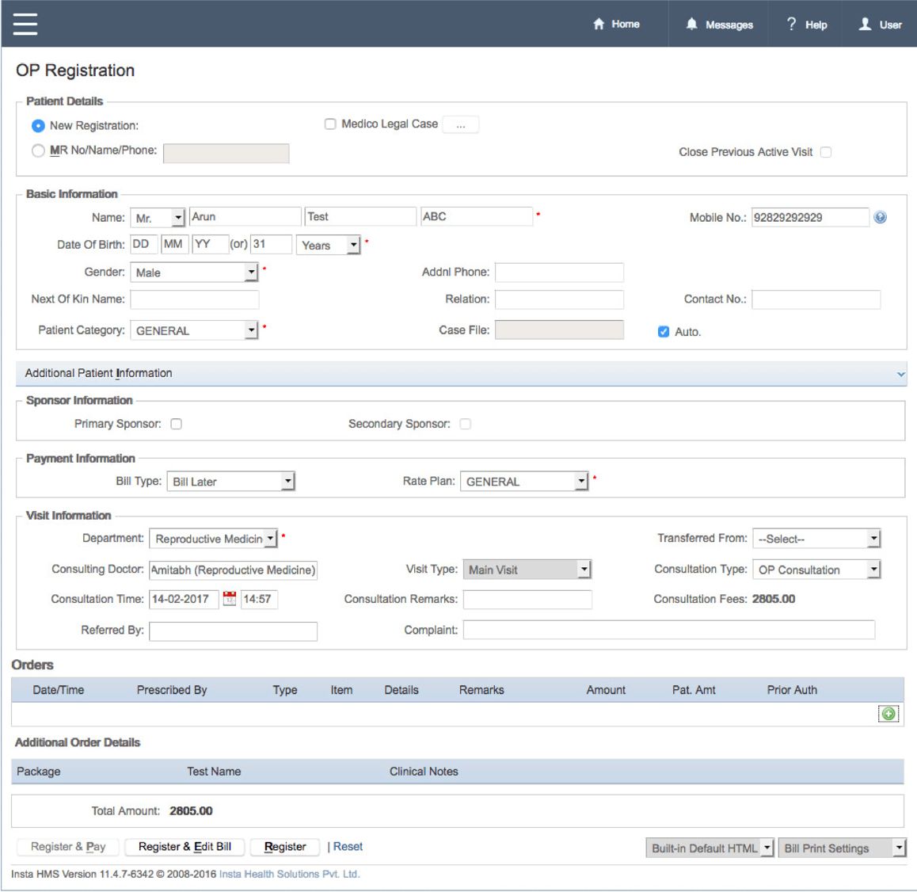The width and height of the screenshot is (917, 892).
Task: Select MR No/Name/Phone radio option
Action: (38, 151)
